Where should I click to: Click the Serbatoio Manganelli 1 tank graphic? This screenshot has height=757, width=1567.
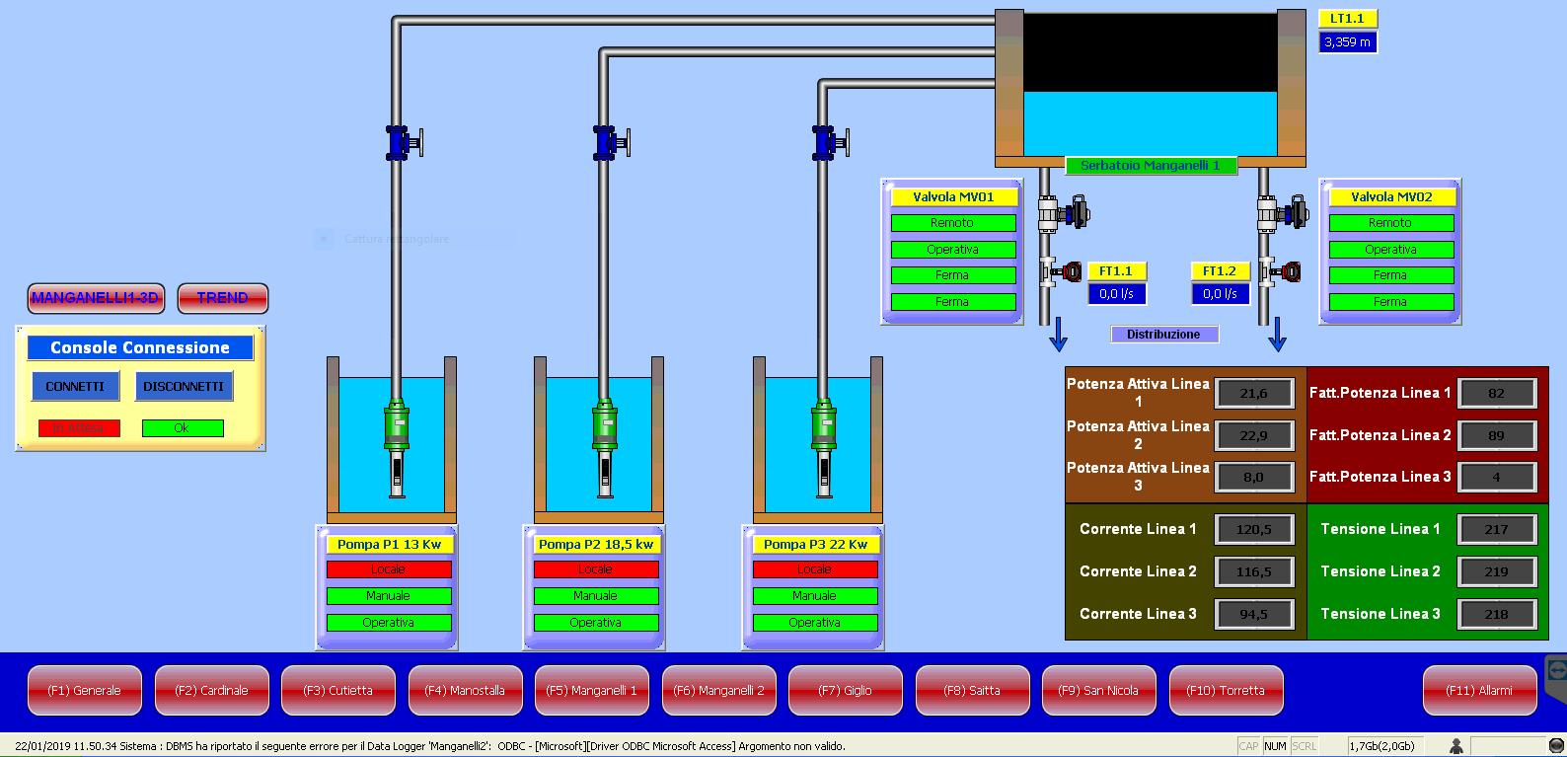point(1151,87)
